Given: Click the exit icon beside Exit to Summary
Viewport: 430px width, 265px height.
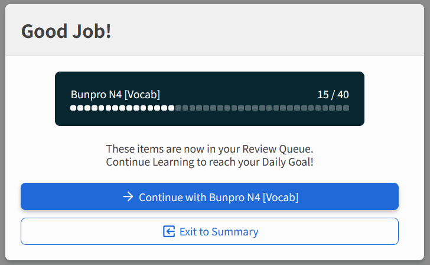Looking at the screenshot, I should coord(169,231).
